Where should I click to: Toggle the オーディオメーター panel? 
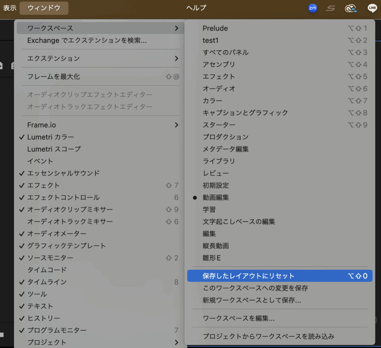point(100,233)
